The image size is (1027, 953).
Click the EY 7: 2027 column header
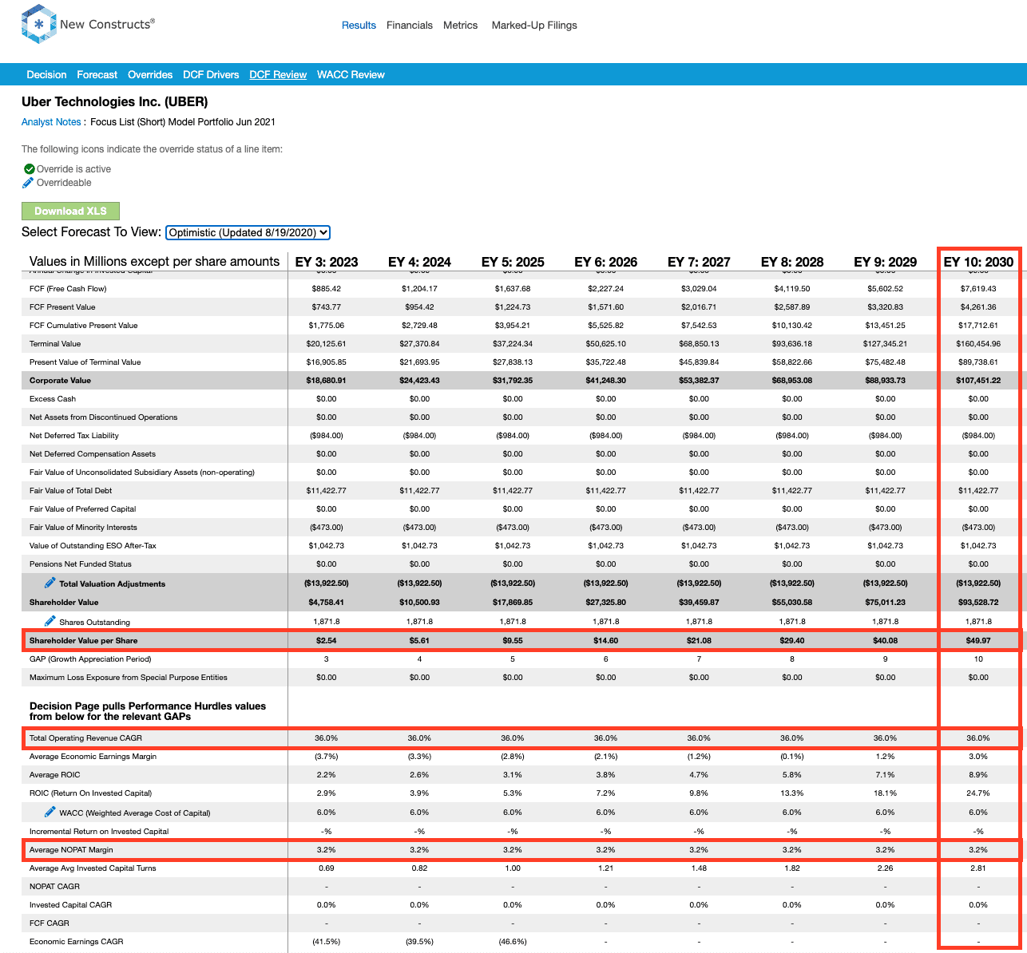[699, 262]
